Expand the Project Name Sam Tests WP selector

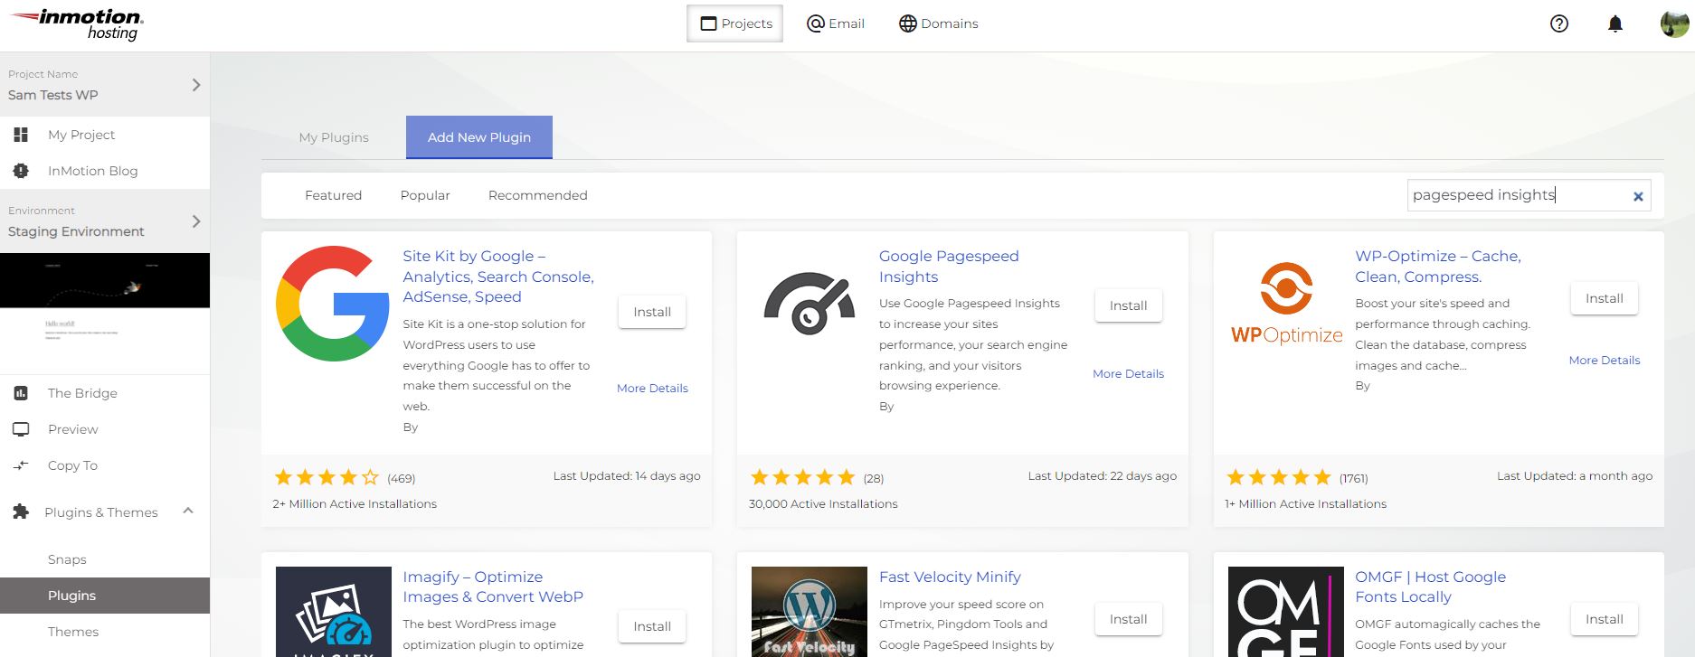coord(195,85)
